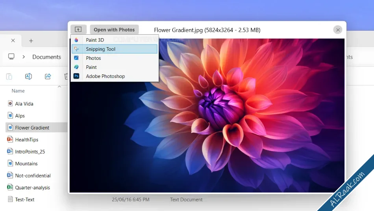Viewport: 374px width, 211px height.
Task: Click the Text Document type cell
Action: tap(186, 200)
